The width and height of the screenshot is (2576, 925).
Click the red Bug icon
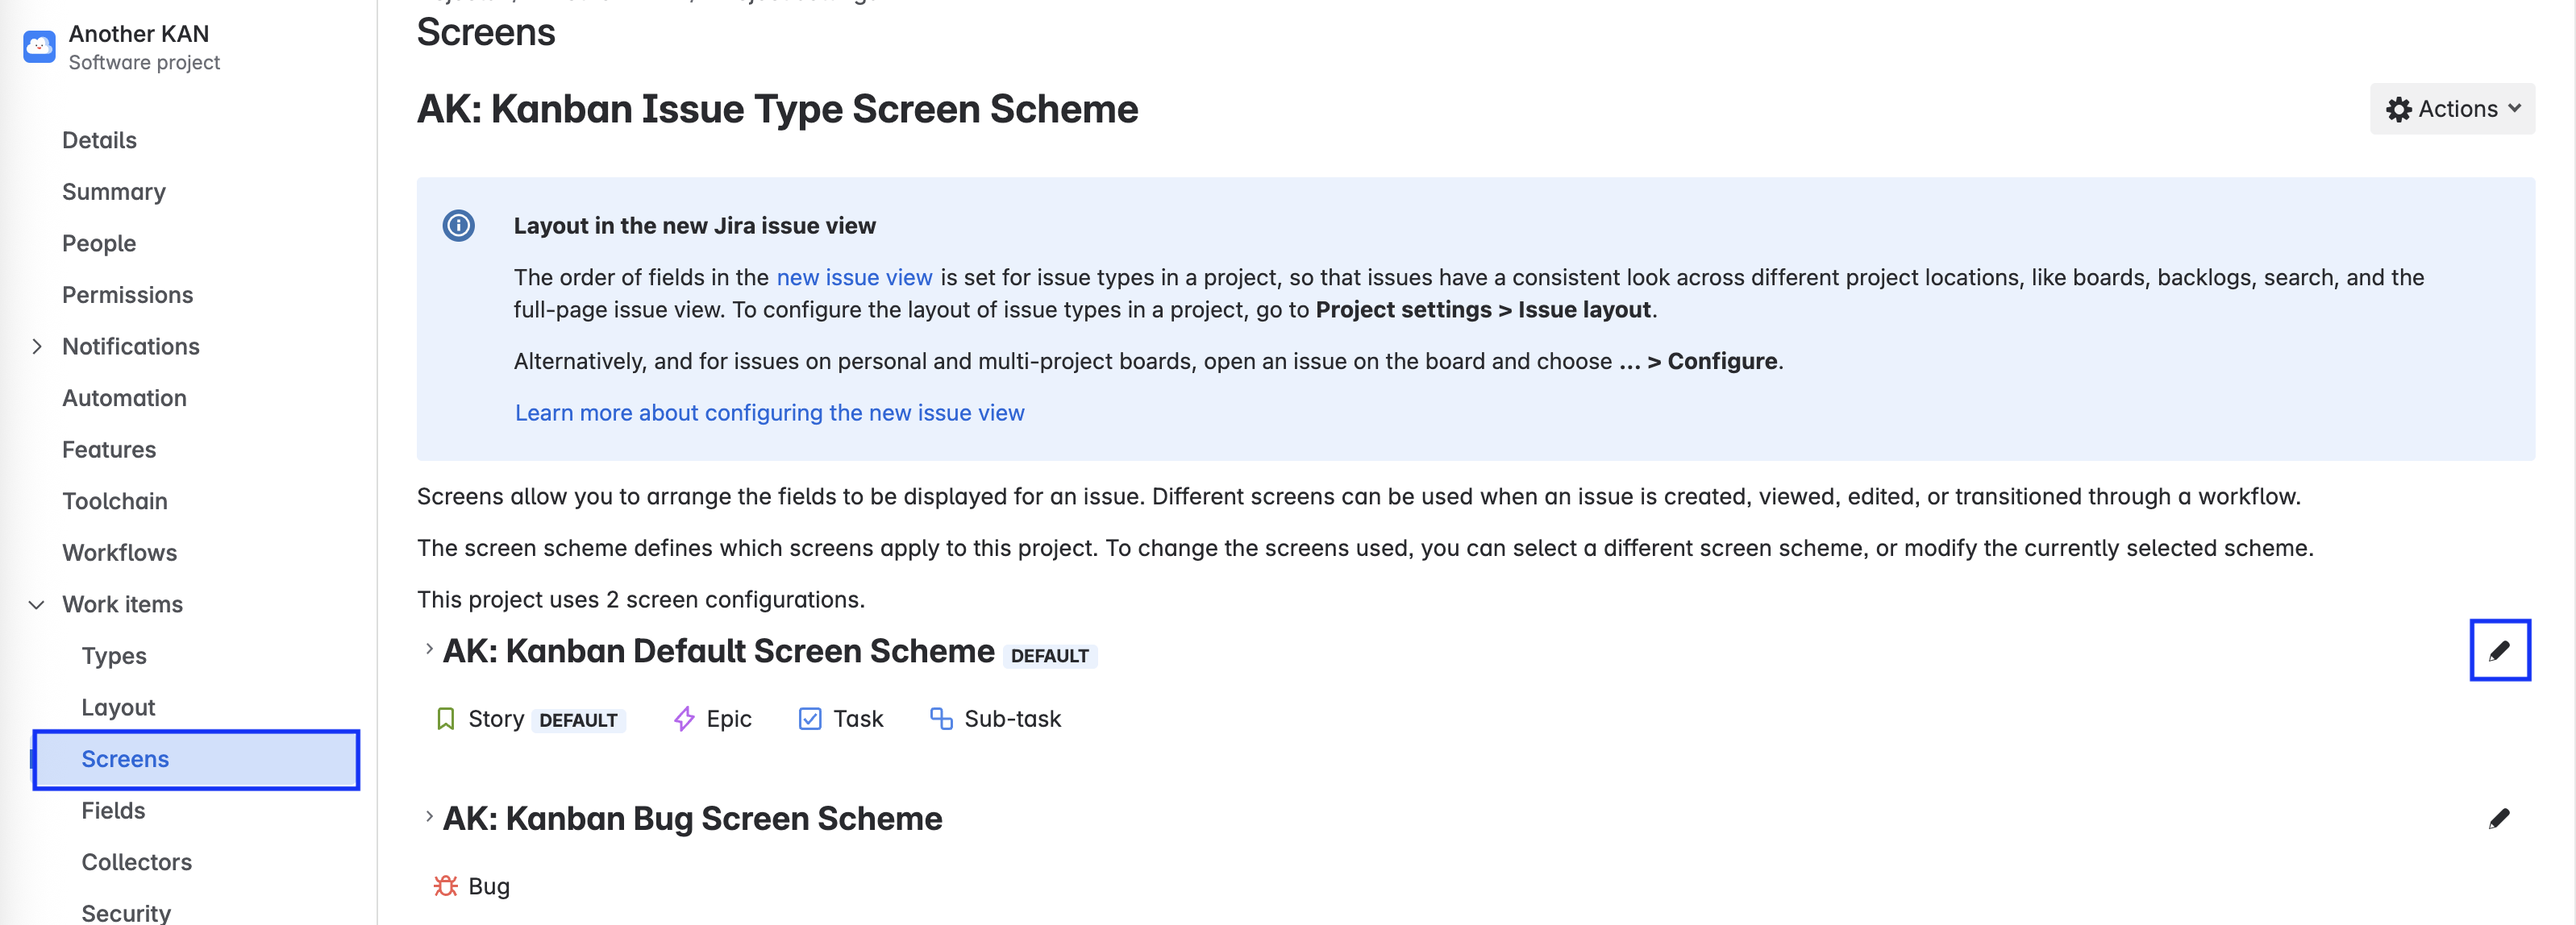click(444, 885)
